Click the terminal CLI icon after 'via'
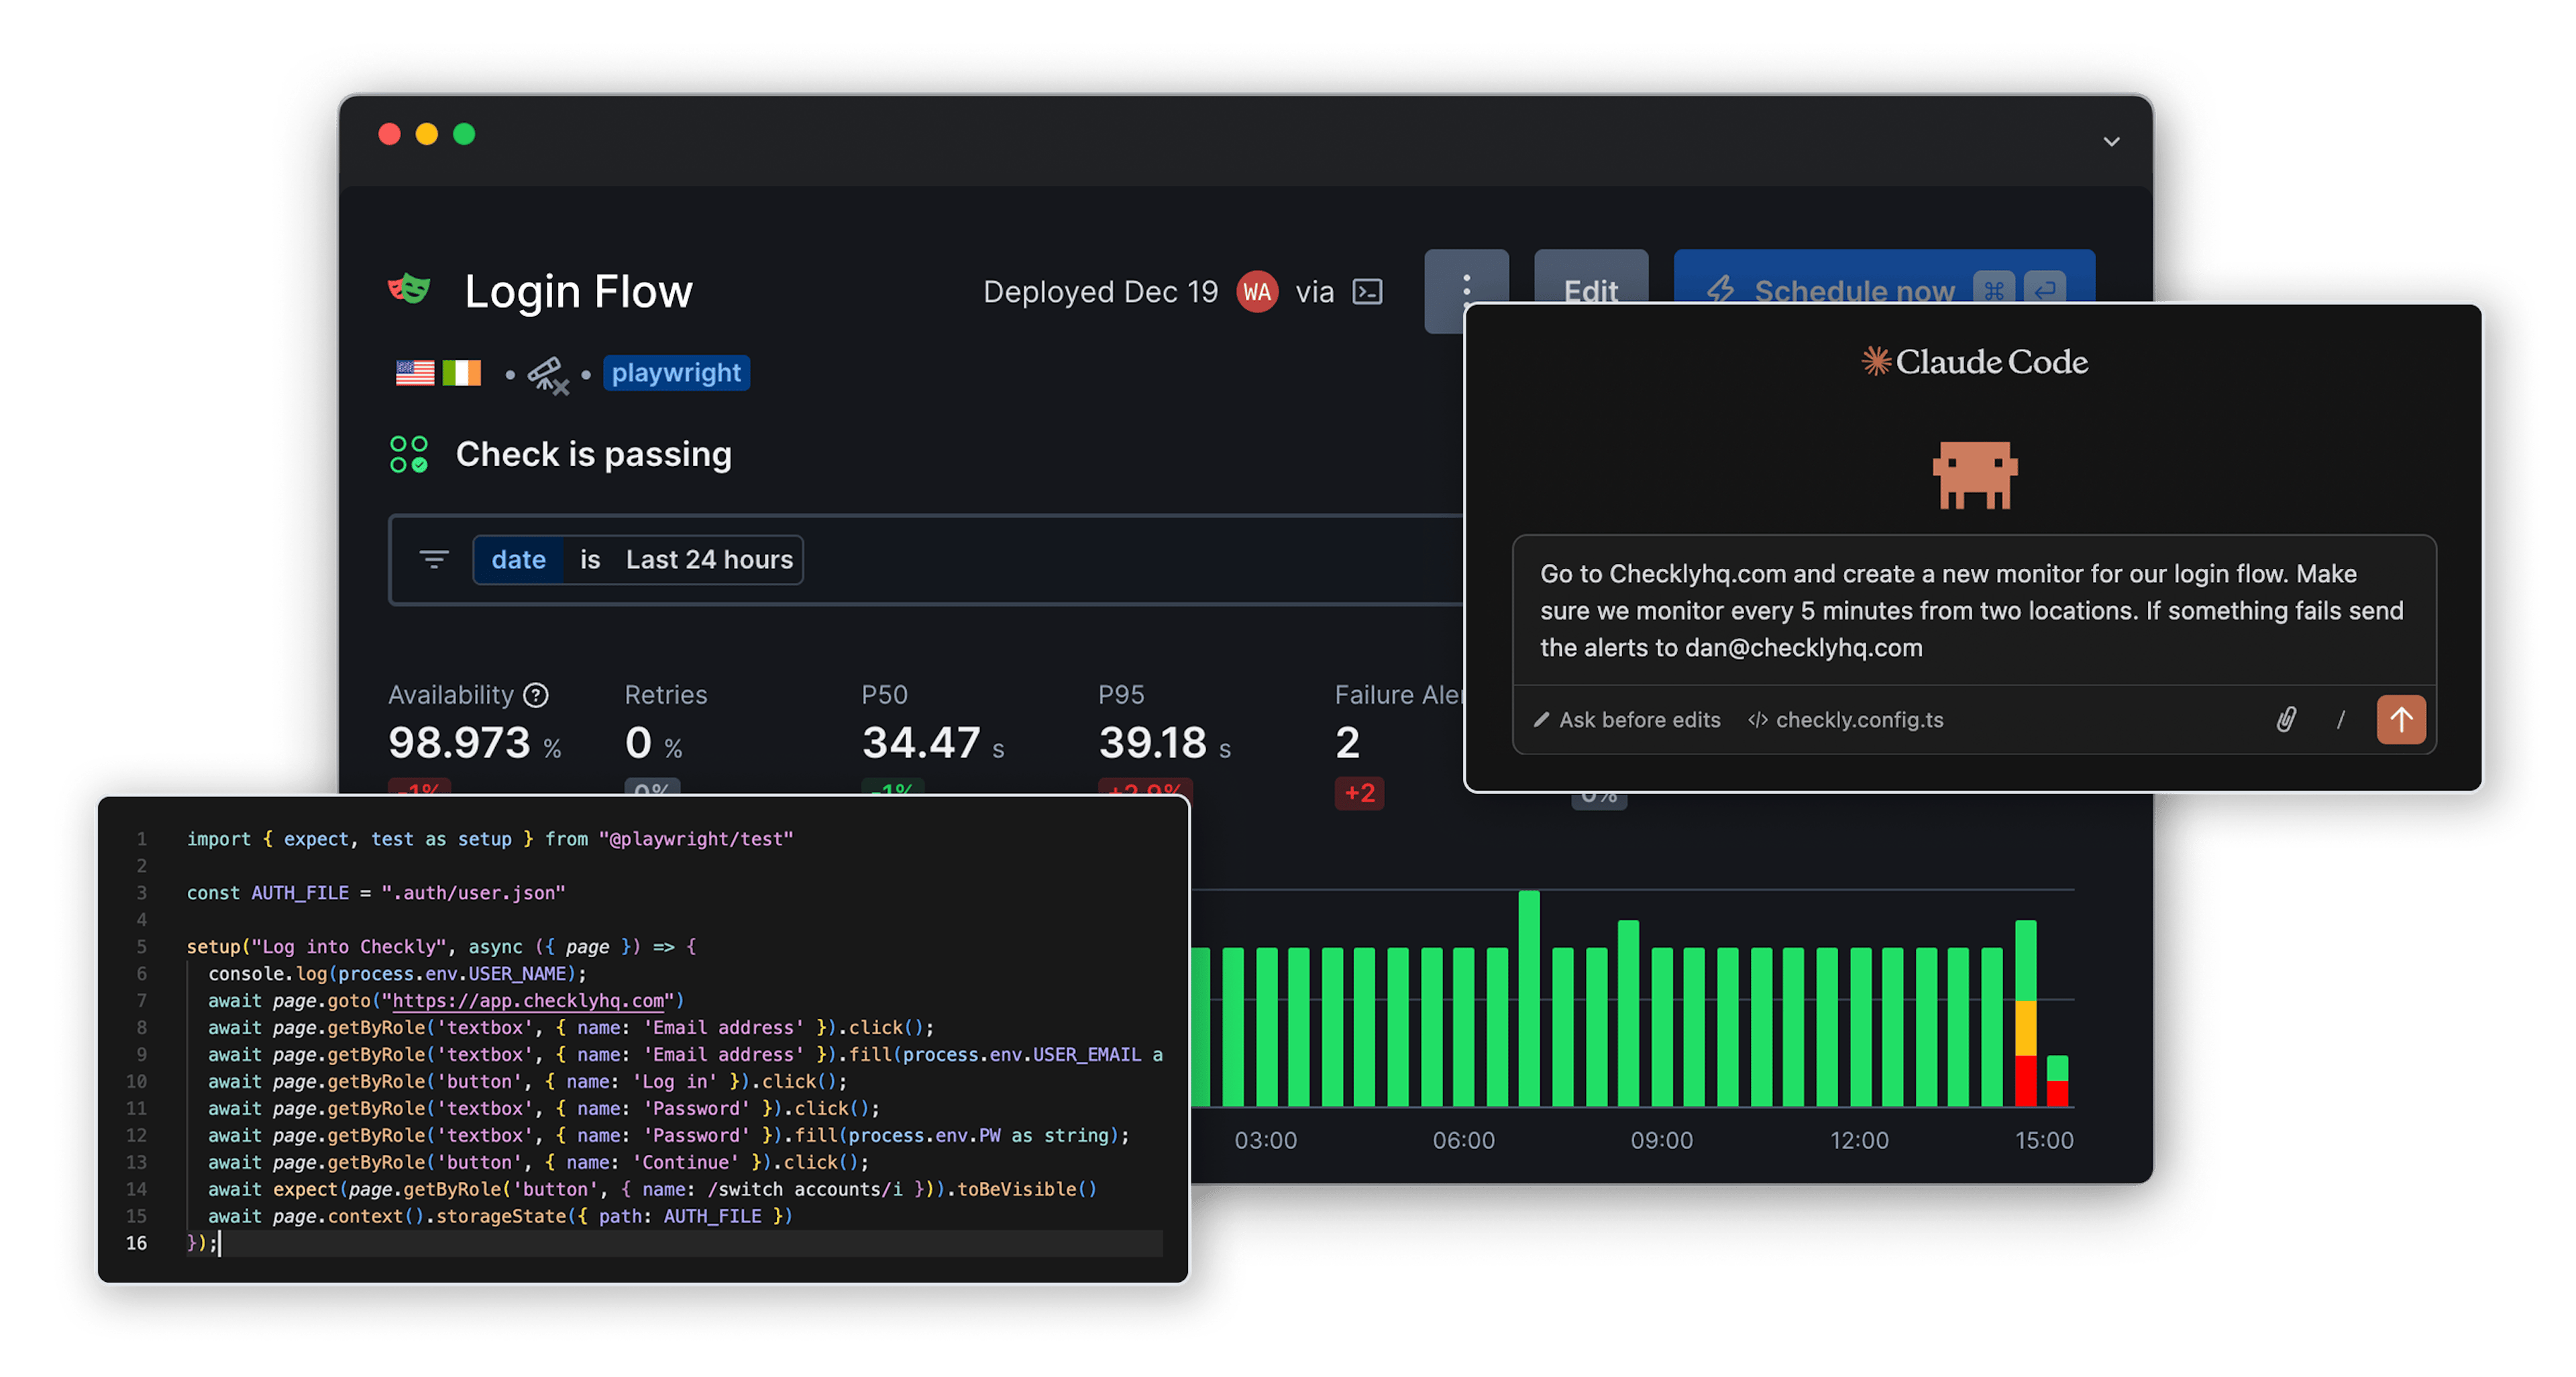Image resolution: width=2576 pixels, height=1377 pixels. [1367, 291]
